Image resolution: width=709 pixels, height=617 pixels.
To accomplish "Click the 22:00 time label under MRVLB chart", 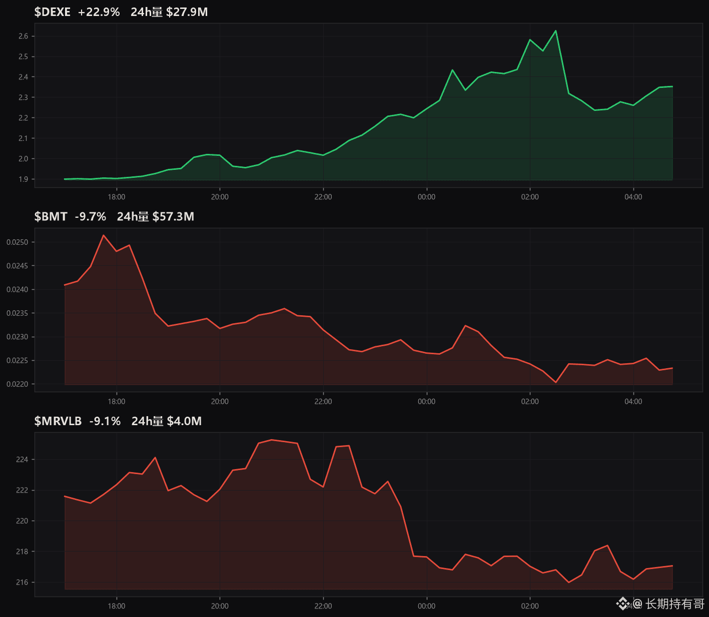I will click(323, 606).
